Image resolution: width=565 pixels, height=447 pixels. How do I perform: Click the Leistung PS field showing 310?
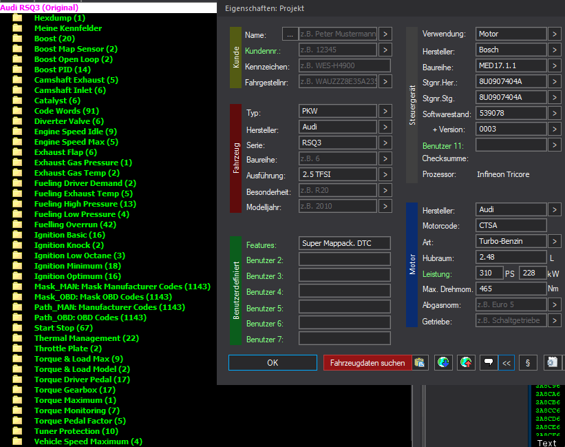click(489, 273)
